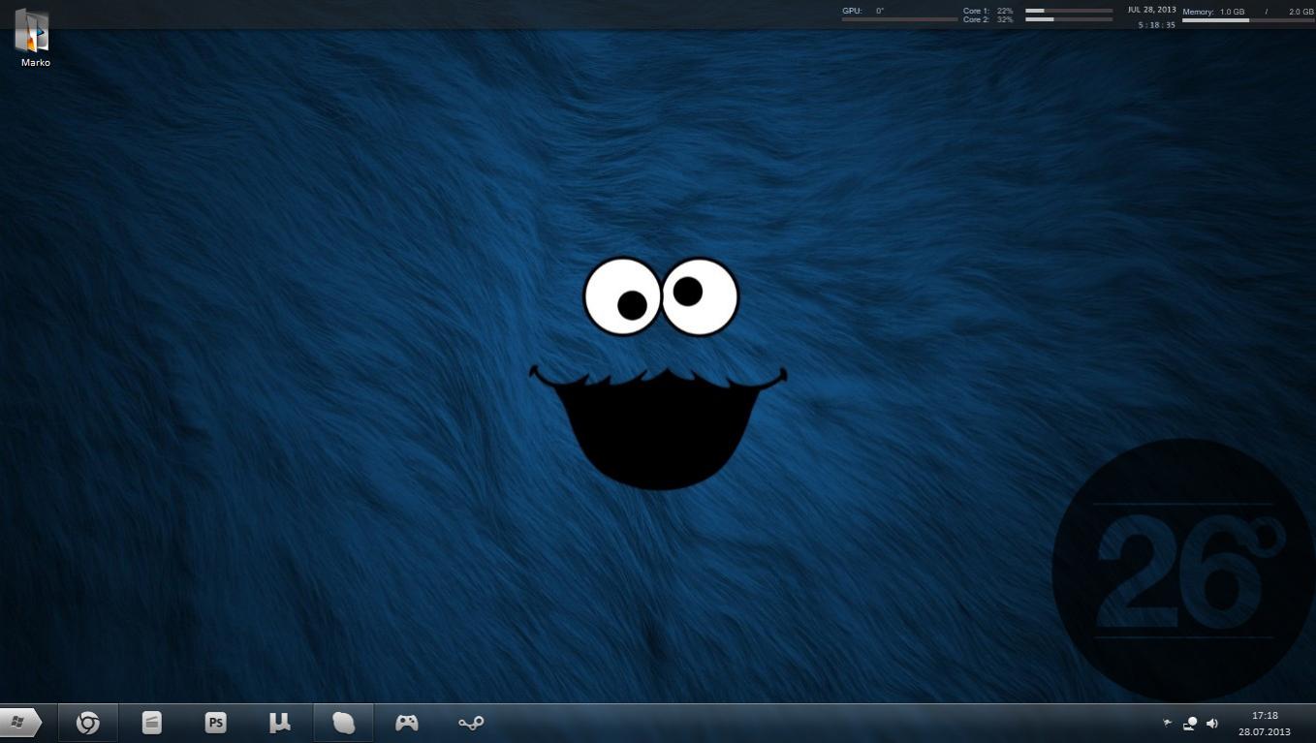Open the network connection tray icon
1316x743 pixels.
[x=1190, y=724]
